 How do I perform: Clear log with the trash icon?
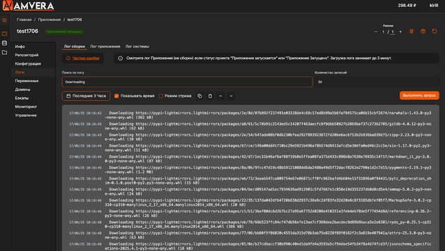210,96
